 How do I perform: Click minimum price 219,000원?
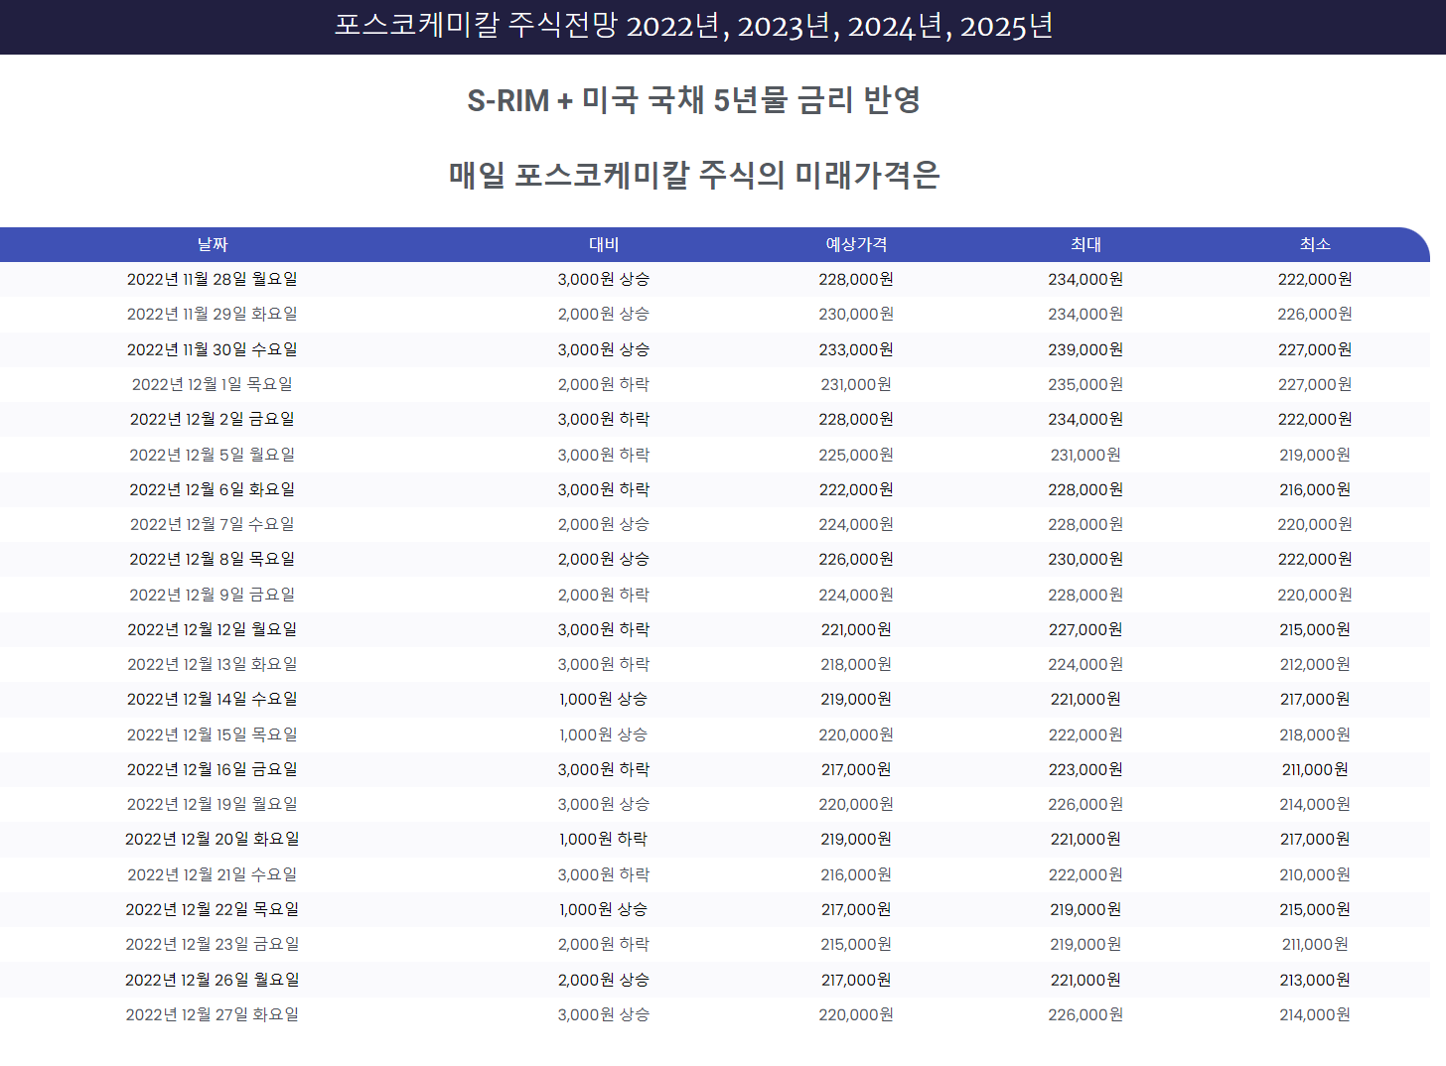pyautogui.click(x=1315, y=455)
